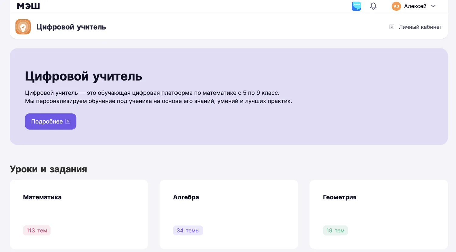Click the large Цифровой учитель banner heading
456x252 pixels.
point(83,76)
